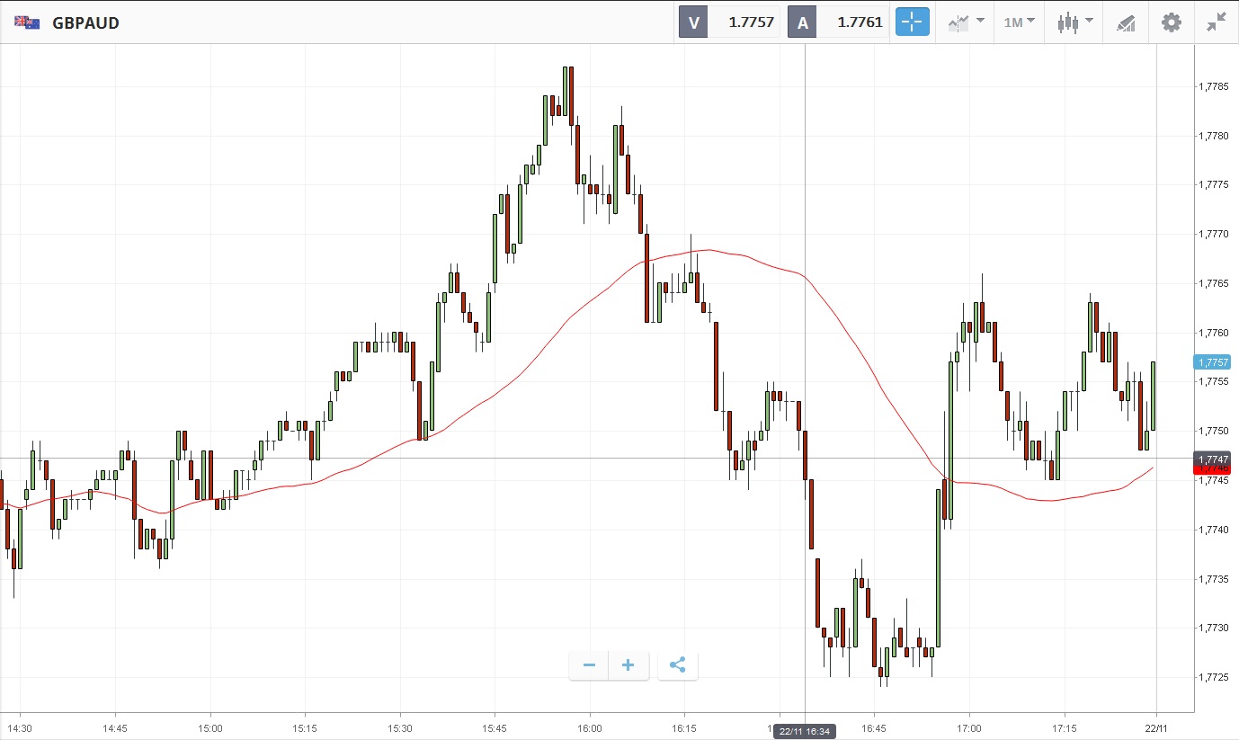Click the blue 1,7757 current price label
This screenshot has width=1239, height=740.
[1212, 362]
